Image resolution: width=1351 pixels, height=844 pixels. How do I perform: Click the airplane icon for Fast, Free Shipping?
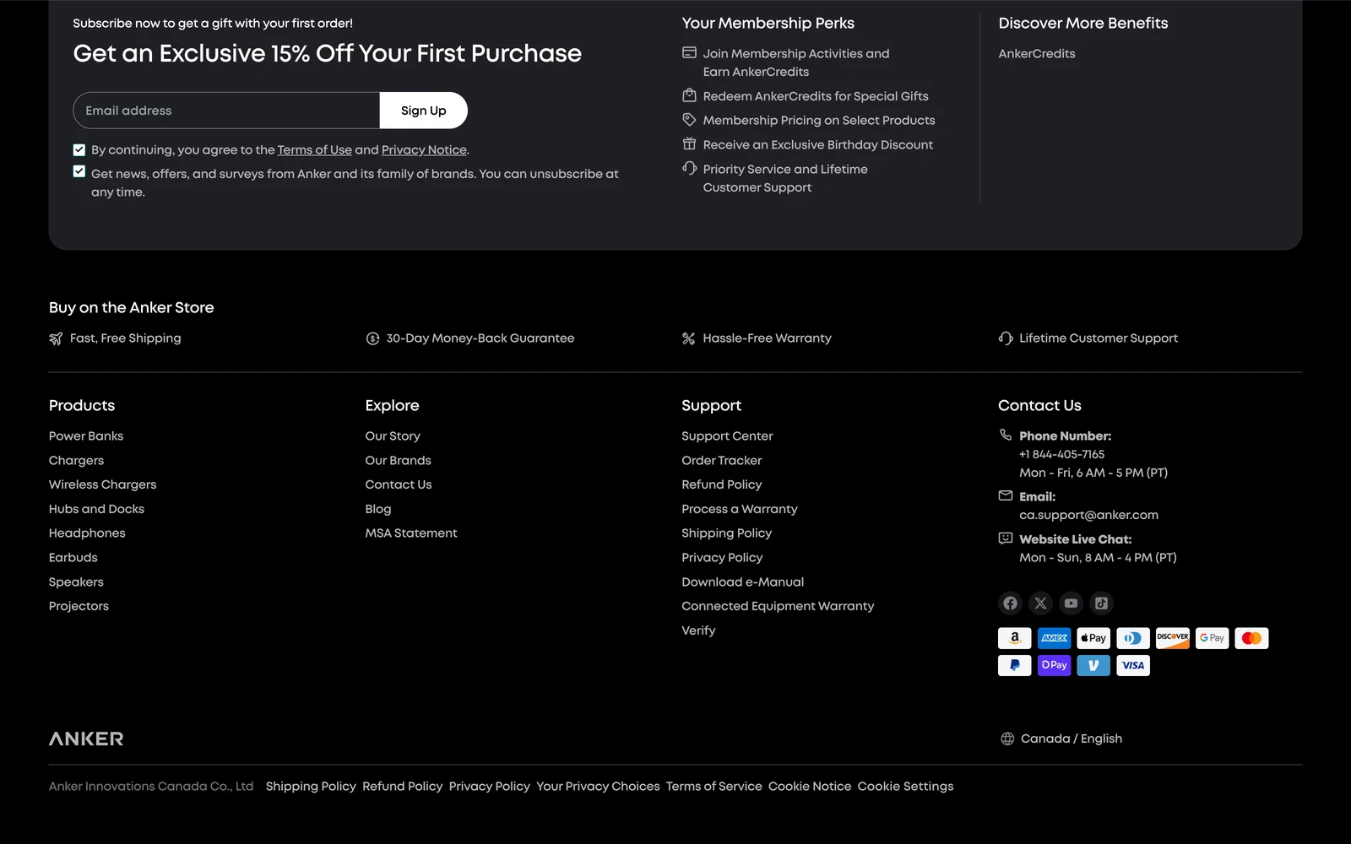pyautogui.click(x=56, y=338)
